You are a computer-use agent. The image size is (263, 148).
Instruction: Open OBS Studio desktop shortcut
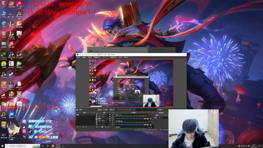click(19, 55)
